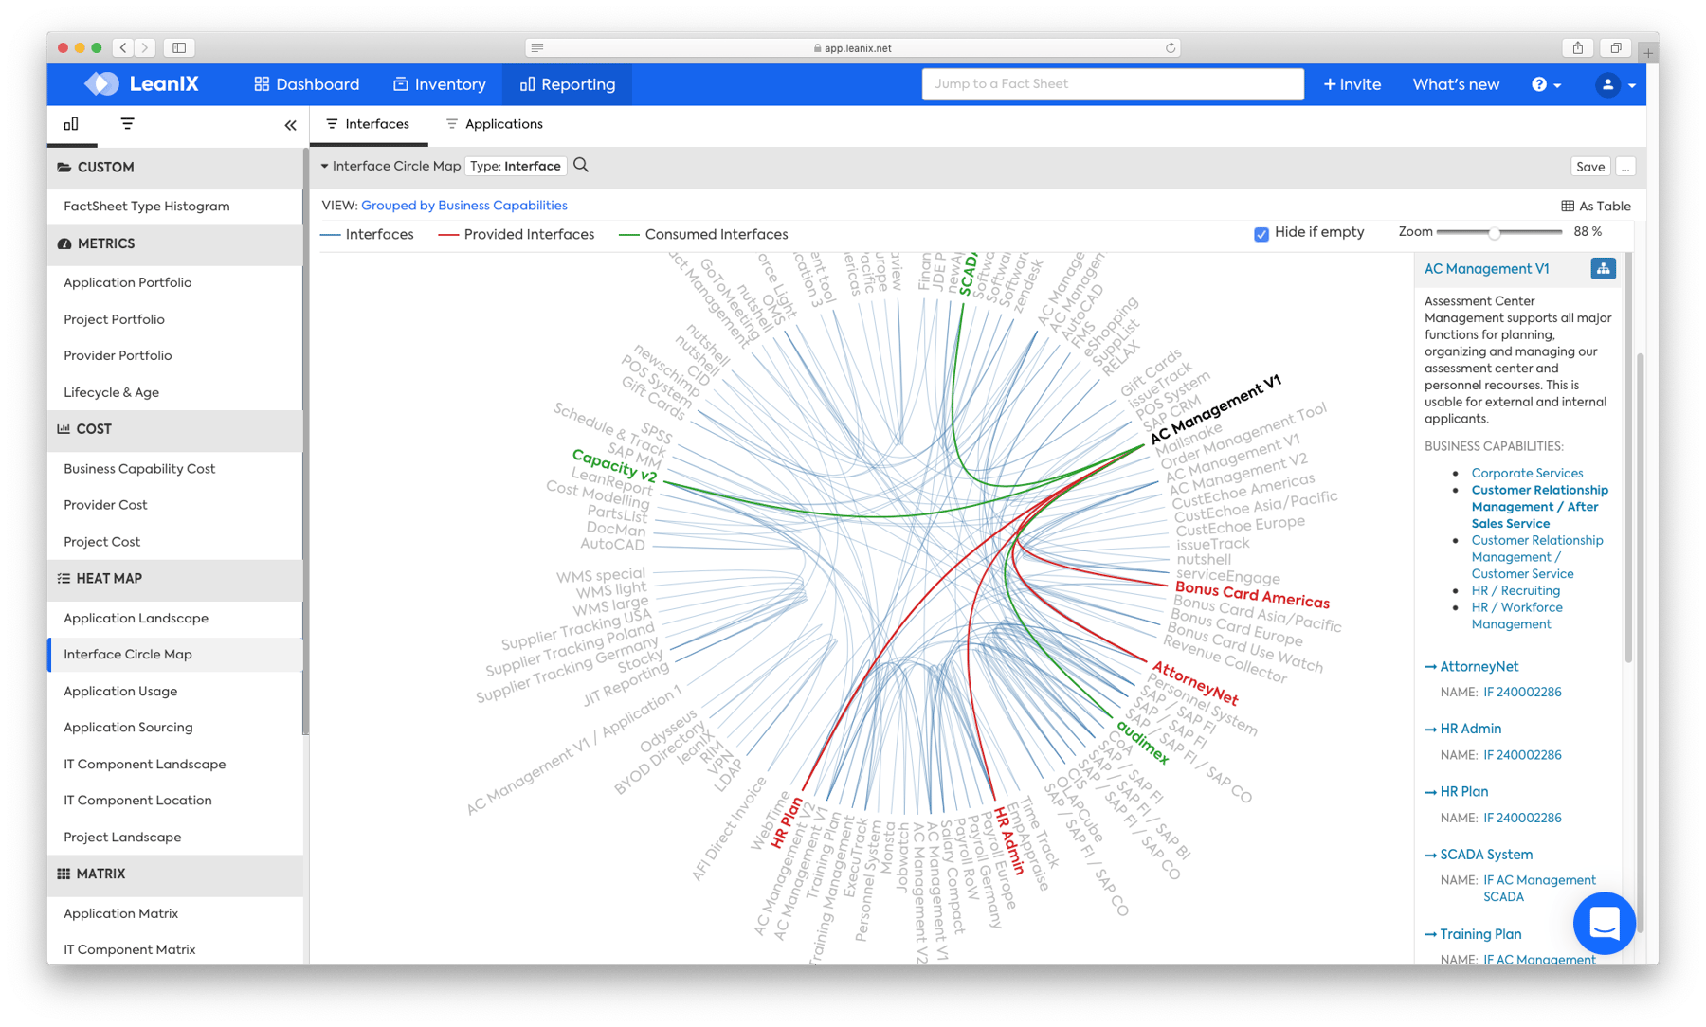This screenshot has width=1706, height=1027.
Task: Click the Jump to a Fact Sheet field
Action: (x=1111, y=84)
